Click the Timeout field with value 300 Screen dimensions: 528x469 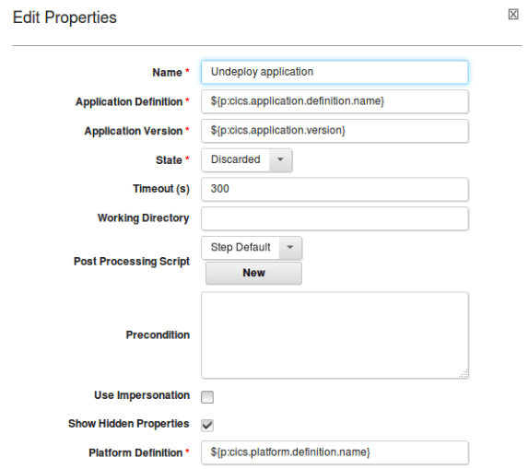[x=334, y=189]
